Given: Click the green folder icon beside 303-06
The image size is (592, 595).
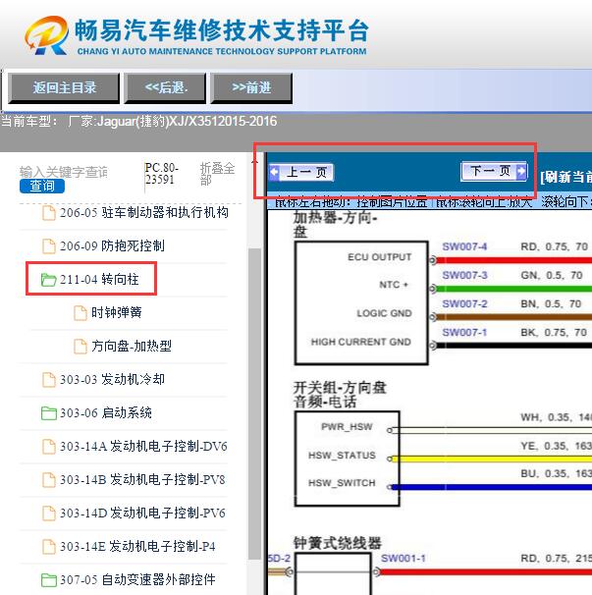Looking at the screenshot, I should click(48, 413).
